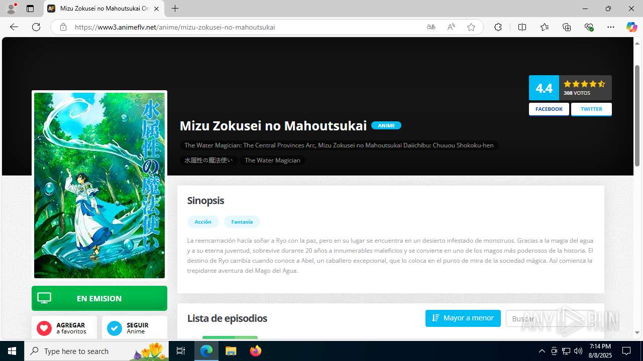Start Read aloud from address bar
The width and height of the screenshot is (643, 361).
(x=451, y=27)
